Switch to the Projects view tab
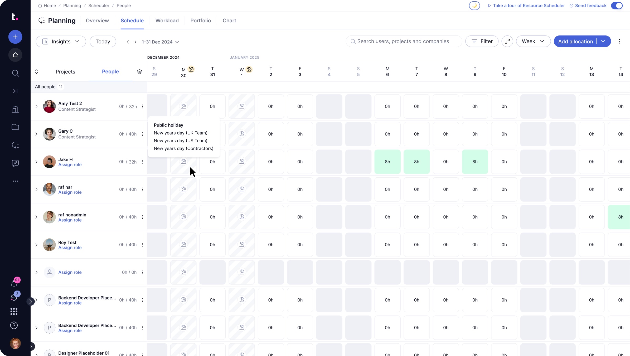Image resolution: width=630 pixels, height=356 pixels. coord(65,72)
